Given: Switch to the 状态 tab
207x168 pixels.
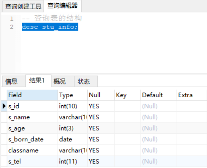Looking at the screenshot, I should [x=86, y=81].
